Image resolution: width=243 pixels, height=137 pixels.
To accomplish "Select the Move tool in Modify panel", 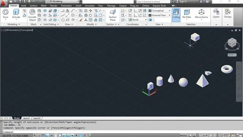I will click(x=90, y=11).
